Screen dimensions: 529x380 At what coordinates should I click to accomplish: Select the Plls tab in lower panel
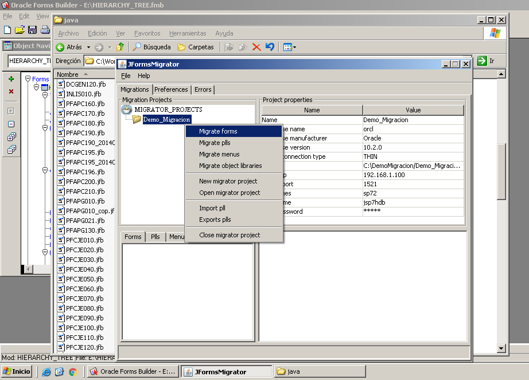tap(155, 237)
